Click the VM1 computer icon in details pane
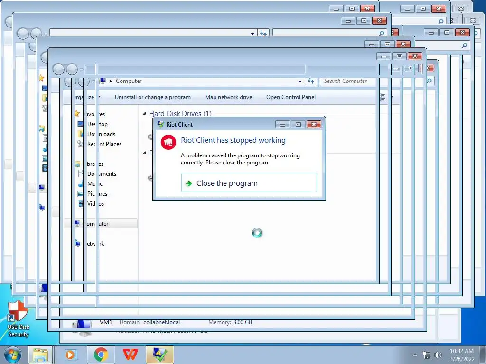This screenshot has width=486, height=364. click(82, 327)
